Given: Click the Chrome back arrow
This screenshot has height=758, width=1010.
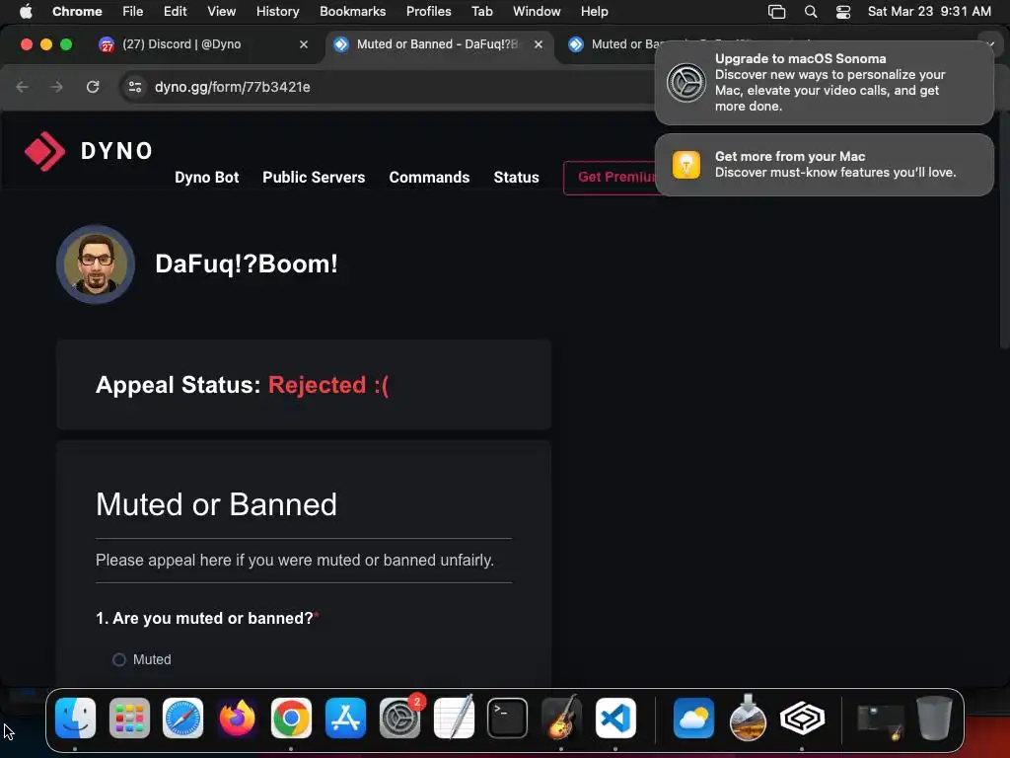Looking at the screenshot, I should click(x=23, y=87).
